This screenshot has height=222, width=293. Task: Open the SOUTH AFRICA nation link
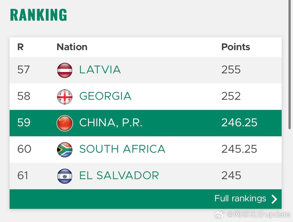[122, 149]
